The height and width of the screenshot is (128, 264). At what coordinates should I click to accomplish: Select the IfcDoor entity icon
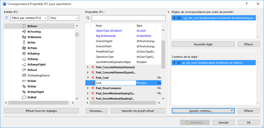point(24,26)
